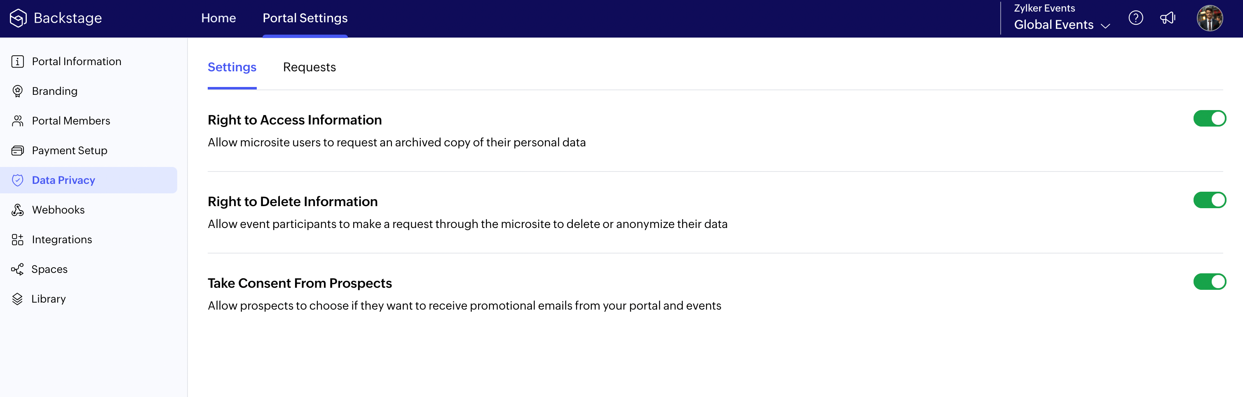Open the user profile avatar
The image size is (1243, 397).
(x=1209, y=18)
